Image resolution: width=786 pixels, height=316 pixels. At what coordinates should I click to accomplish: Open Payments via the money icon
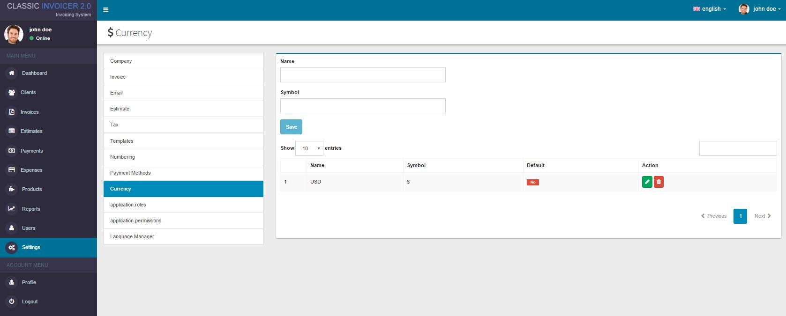pyautogui.click(x=12, y=151)
